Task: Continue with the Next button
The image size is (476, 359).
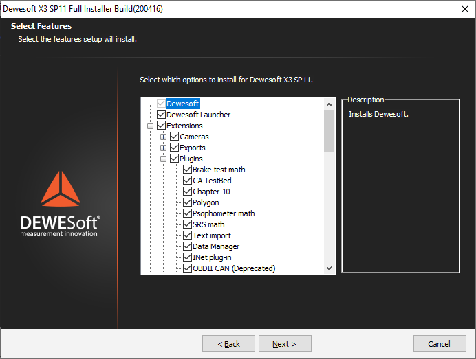Action: (x=285, y=343)
